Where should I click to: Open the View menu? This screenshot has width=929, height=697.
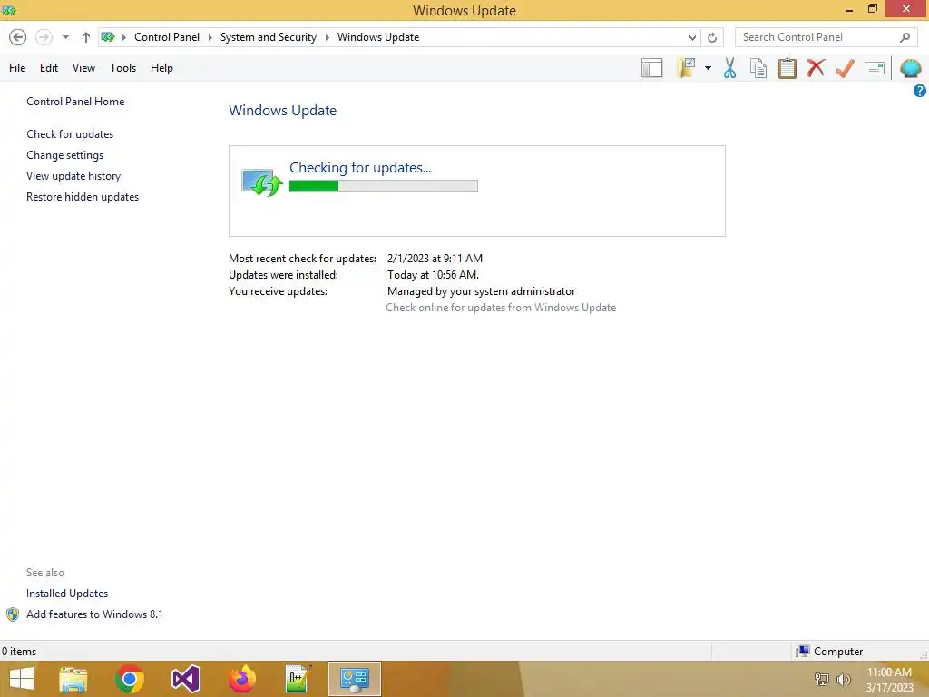[83, 68]
